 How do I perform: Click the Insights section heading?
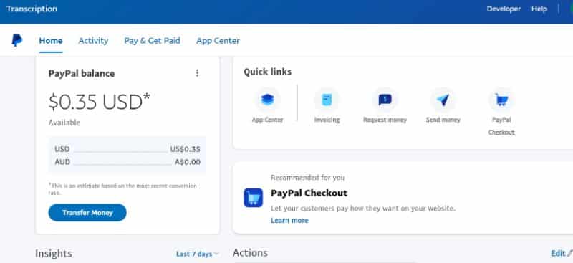(x=53, y=254)
